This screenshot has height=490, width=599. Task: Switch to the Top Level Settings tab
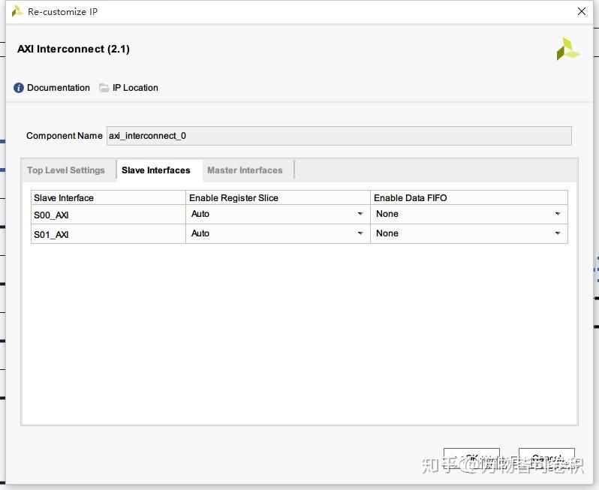66,170
